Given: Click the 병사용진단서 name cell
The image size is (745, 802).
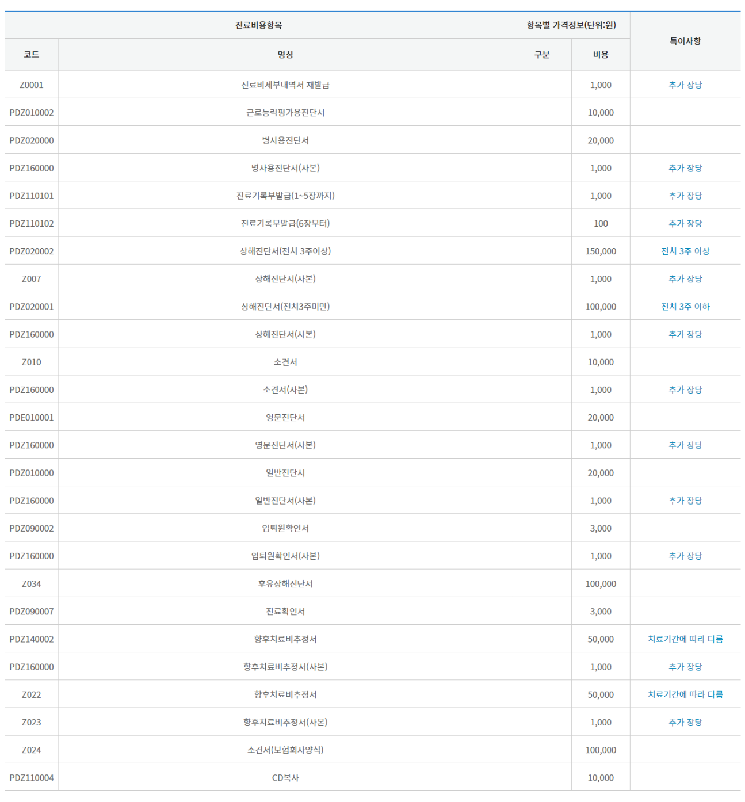Looking at the screenshot, I should tap(285, 140).
